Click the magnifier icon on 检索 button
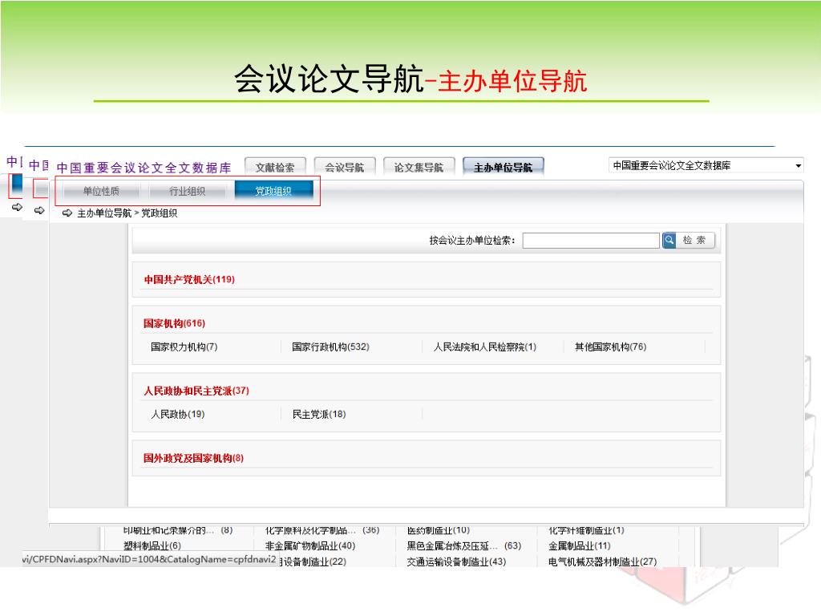 click(669, 241)
